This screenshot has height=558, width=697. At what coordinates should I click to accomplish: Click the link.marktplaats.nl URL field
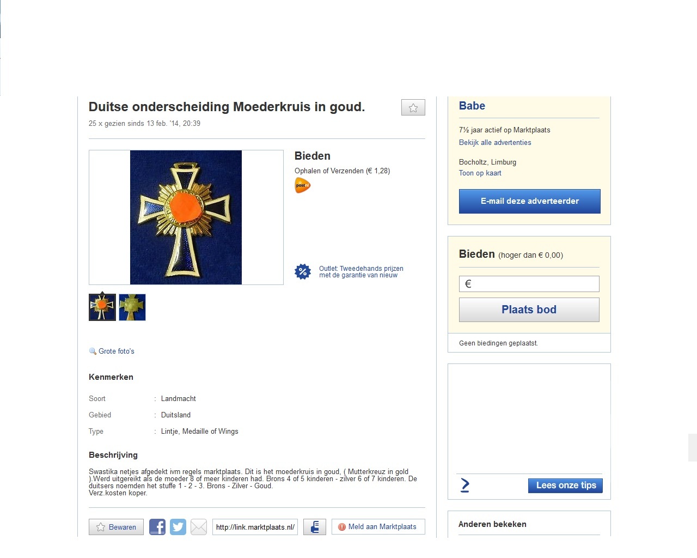coord(255,527)
